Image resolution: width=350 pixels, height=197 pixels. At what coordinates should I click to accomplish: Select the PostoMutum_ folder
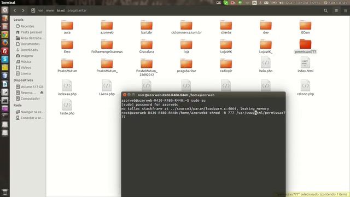coord(107,65)
